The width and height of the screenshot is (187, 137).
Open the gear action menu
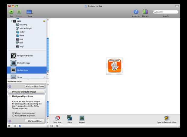point(10,126)
